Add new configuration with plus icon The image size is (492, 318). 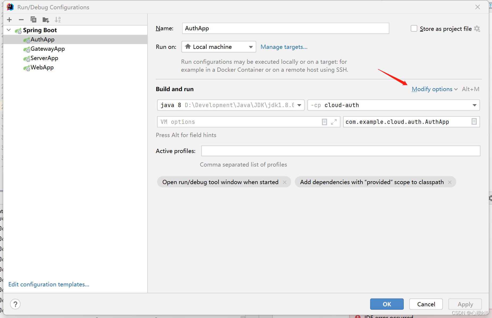(9, 20)
